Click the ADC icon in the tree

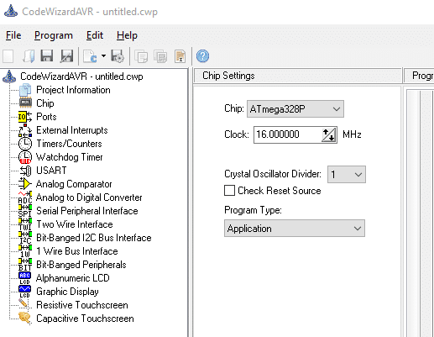[25, 197]
